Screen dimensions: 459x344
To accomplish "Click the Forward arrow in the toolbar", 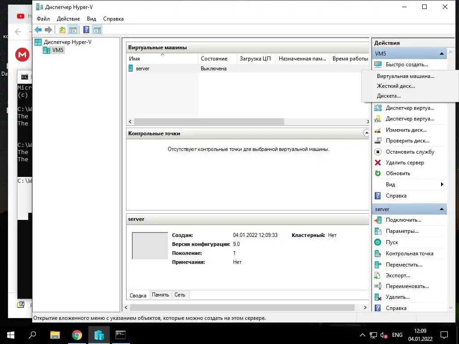I will (x=48, y=30).
